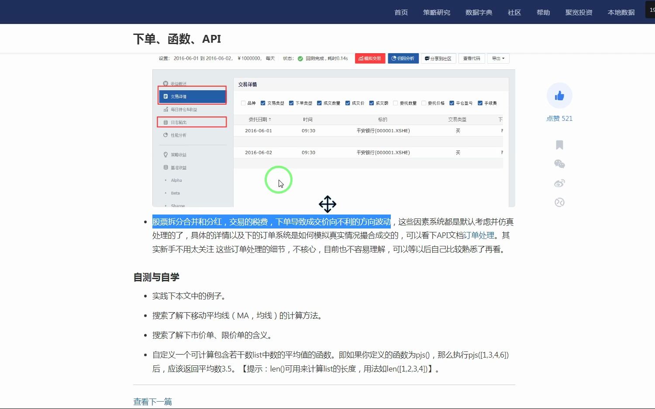Click 平安银行(000001.XSHE) in the 2016-06-02 row
This screenshot has height=409, width=655.
point(383,153)
